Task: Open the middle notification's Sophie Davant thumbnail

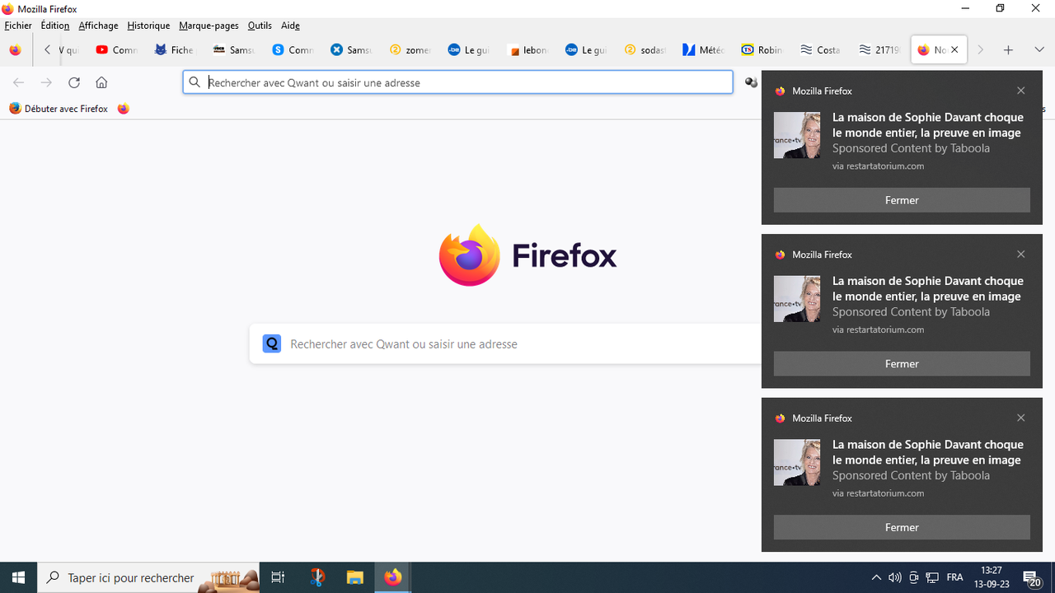Action: pos(797,299)
